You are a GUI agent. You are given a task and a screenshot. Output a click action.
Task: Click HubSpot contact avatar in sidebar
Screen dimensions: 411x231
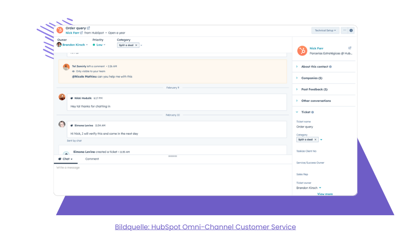pyautogui.click(x=302, y=50)
